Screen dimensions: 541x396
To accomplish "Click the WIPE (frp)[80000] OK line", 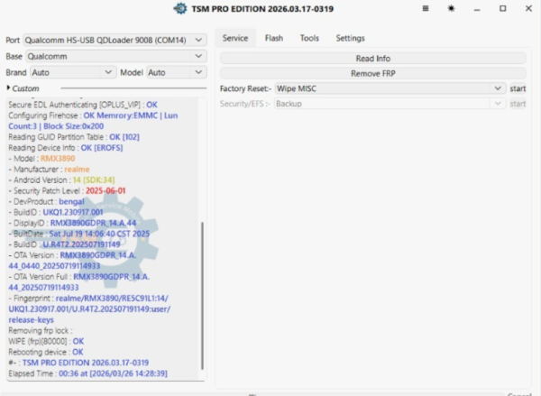I will click(46, 341).
